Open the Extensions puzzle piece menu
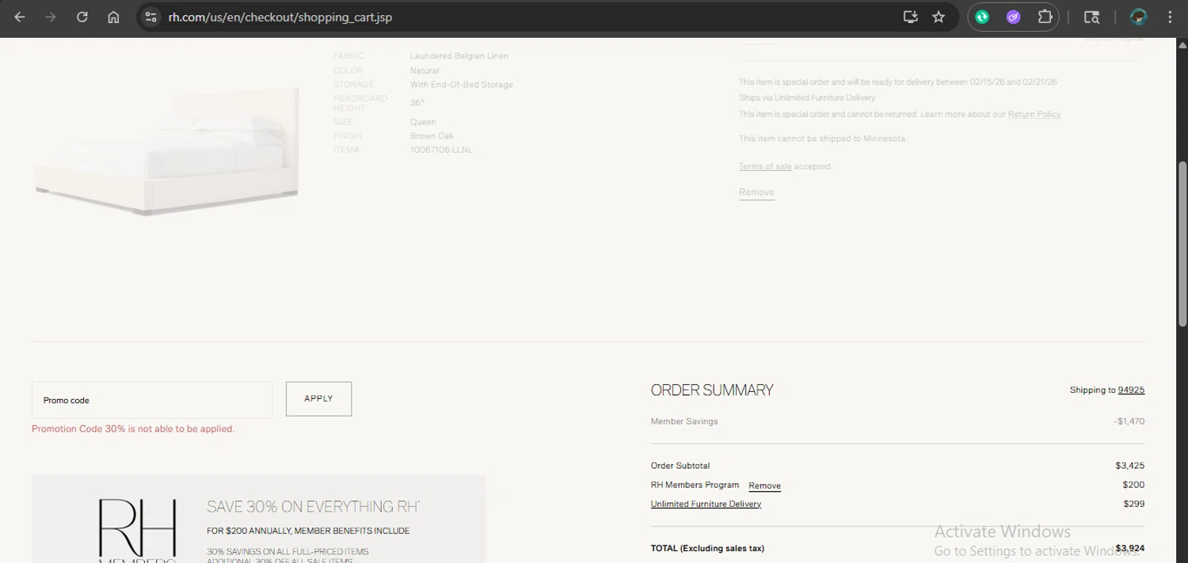1188x563 pixels. (1045, 17)
